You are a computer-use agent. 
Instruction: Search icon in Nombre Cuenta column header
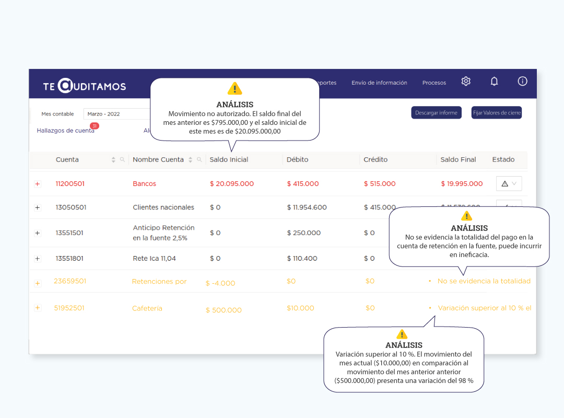(199, 159)
